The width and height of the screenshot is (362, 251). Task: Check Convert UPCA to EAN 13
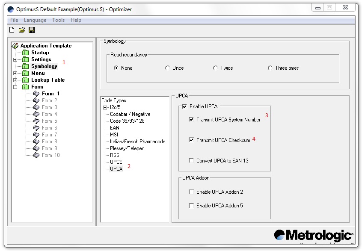(x=191, y=161)
